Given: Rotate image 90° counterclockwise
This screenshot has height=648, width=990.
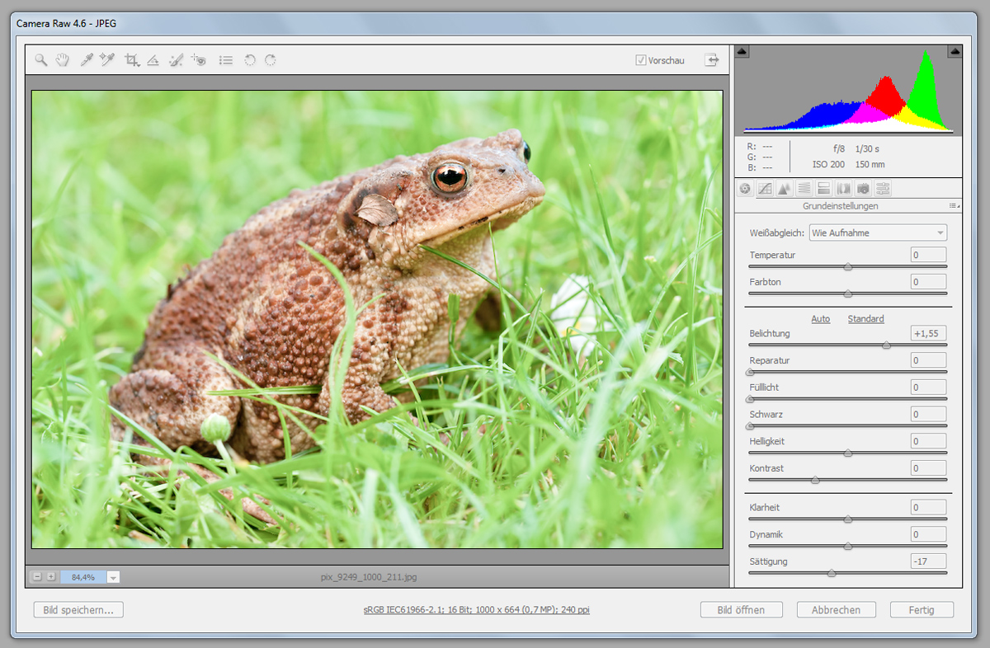Looking at the screenshot, I should point(249,60).
